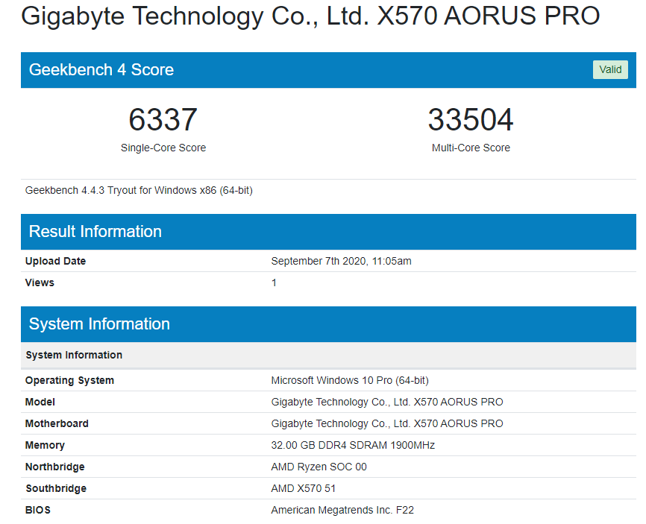646x524 pixels.
Task: Click the blue System Information header
Action: [328, 324]
